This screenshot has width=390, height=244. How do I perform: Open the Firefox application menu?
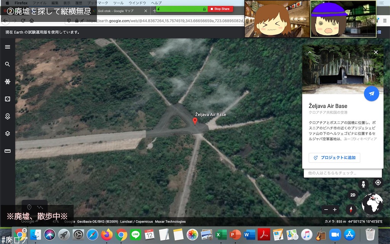coord(21,3)
